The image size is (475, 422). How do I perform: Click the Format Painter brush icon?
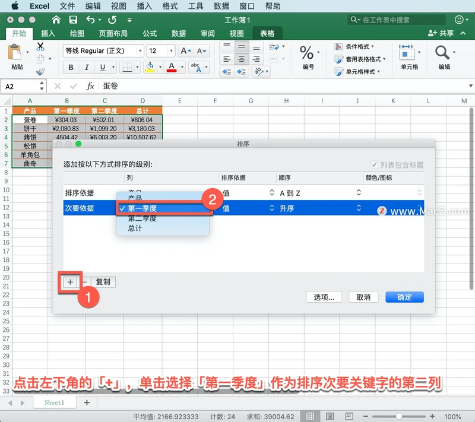click(40, 71)
